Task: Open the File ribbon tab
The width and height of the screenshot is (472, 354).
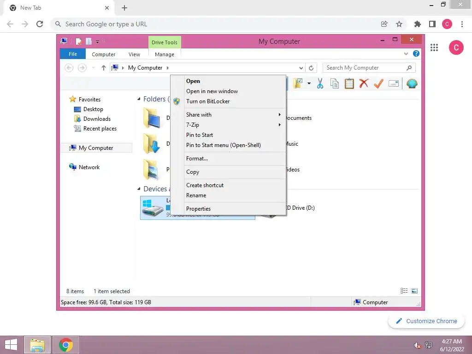Action: 73,54
